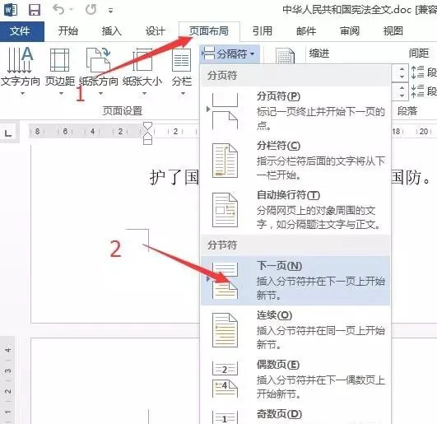
Task: Redo the last action
Action: (91, 10)
